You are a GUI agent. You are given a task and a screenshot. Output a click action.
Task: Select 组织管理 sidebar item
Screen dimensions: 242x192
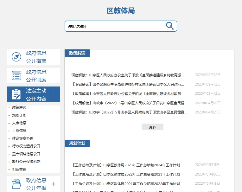pyautogui.click(x=19, y=170)
